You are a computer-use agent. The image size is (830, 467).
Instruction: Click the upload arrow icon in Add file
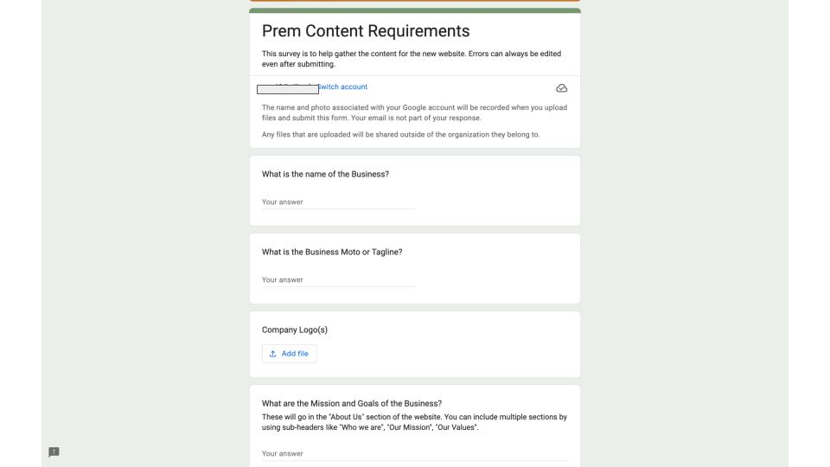(x=272, y=354)
